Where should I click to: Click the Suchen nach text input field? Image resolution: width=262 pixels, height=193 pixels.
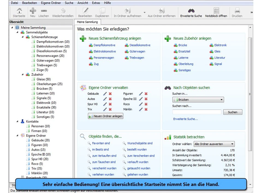(197, 112)
